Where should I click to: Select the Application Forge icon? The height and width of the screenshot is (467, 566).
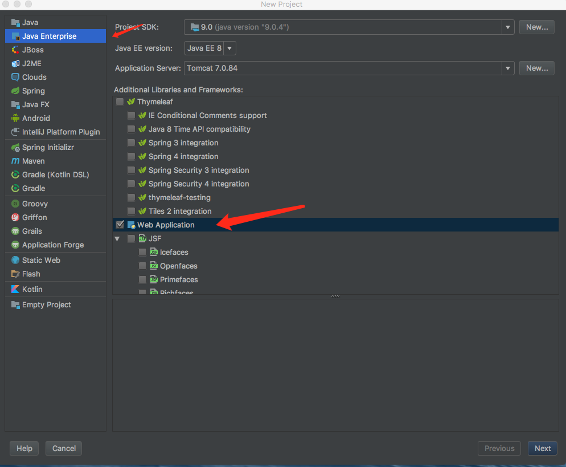tap(15, 245)
